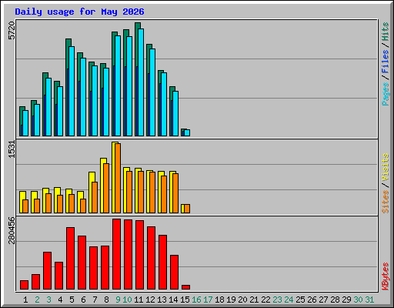Click day 20 on the date axis

(242, 300)
